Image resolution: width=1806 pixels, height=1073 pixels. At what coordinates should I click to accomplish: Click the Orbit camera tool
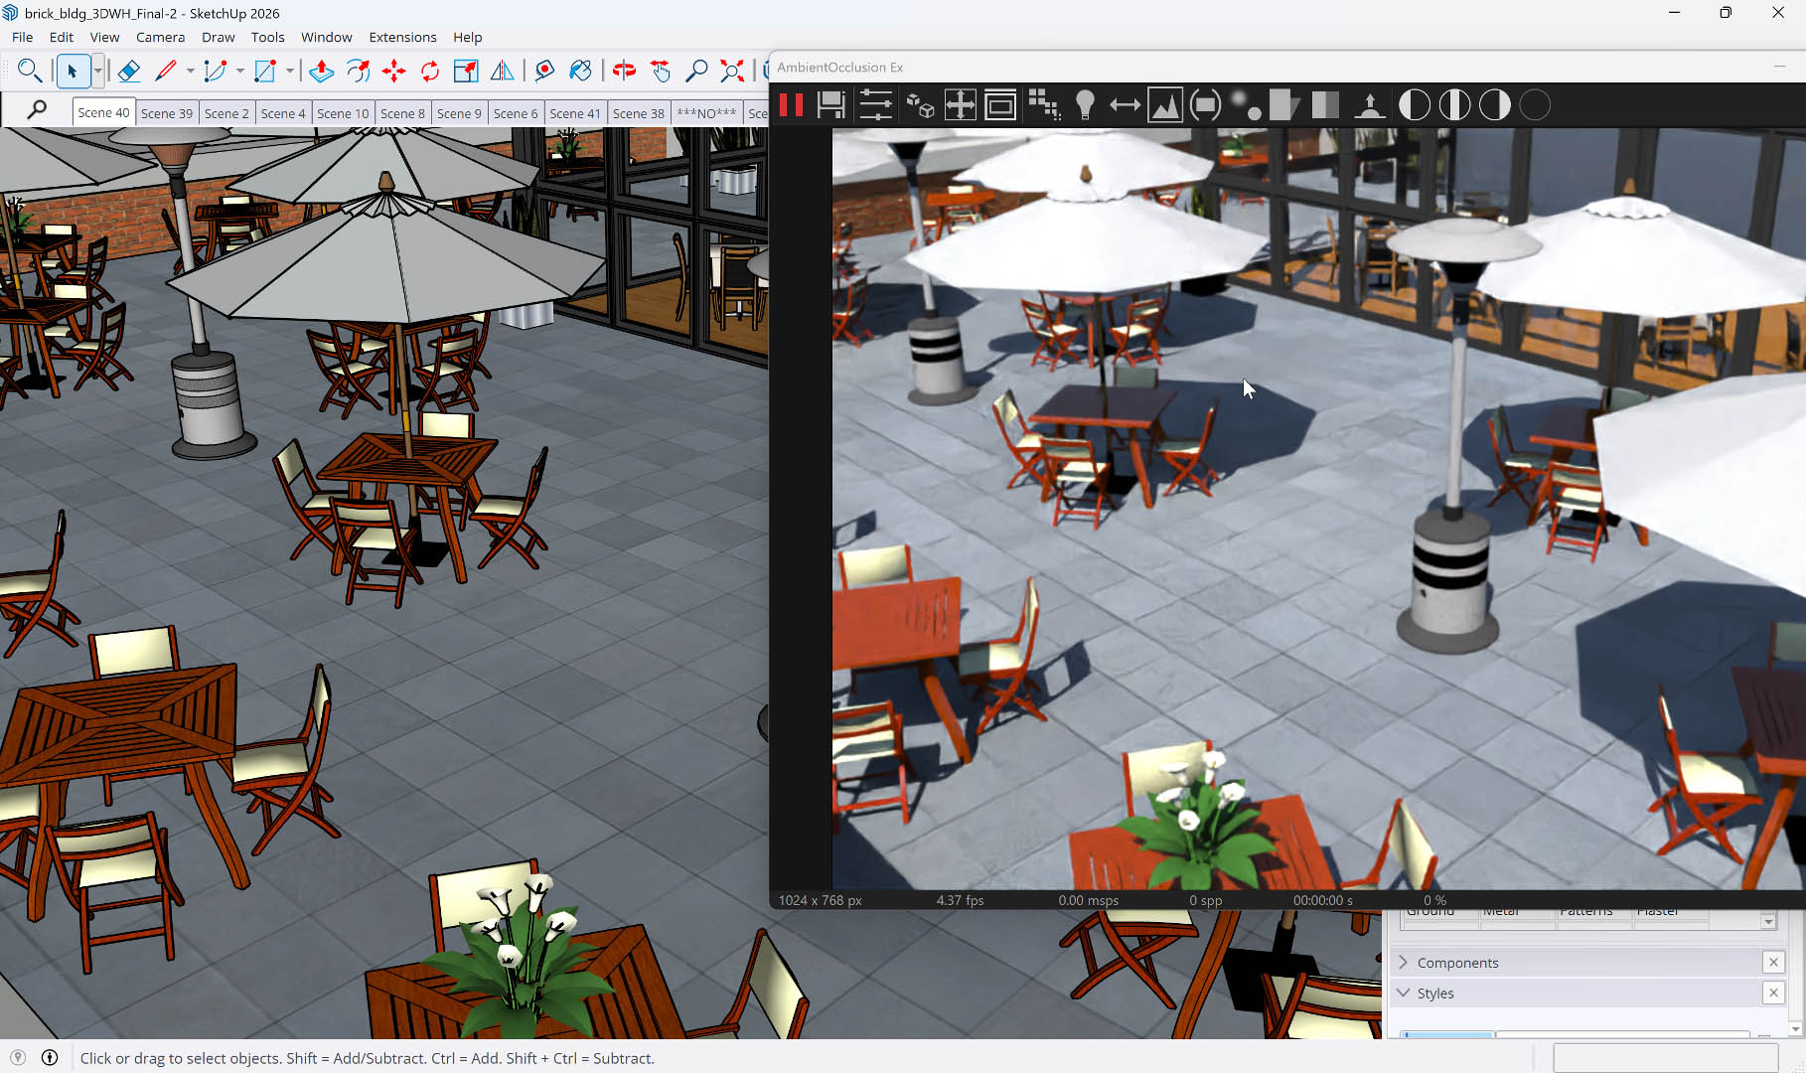coord(624,71)
